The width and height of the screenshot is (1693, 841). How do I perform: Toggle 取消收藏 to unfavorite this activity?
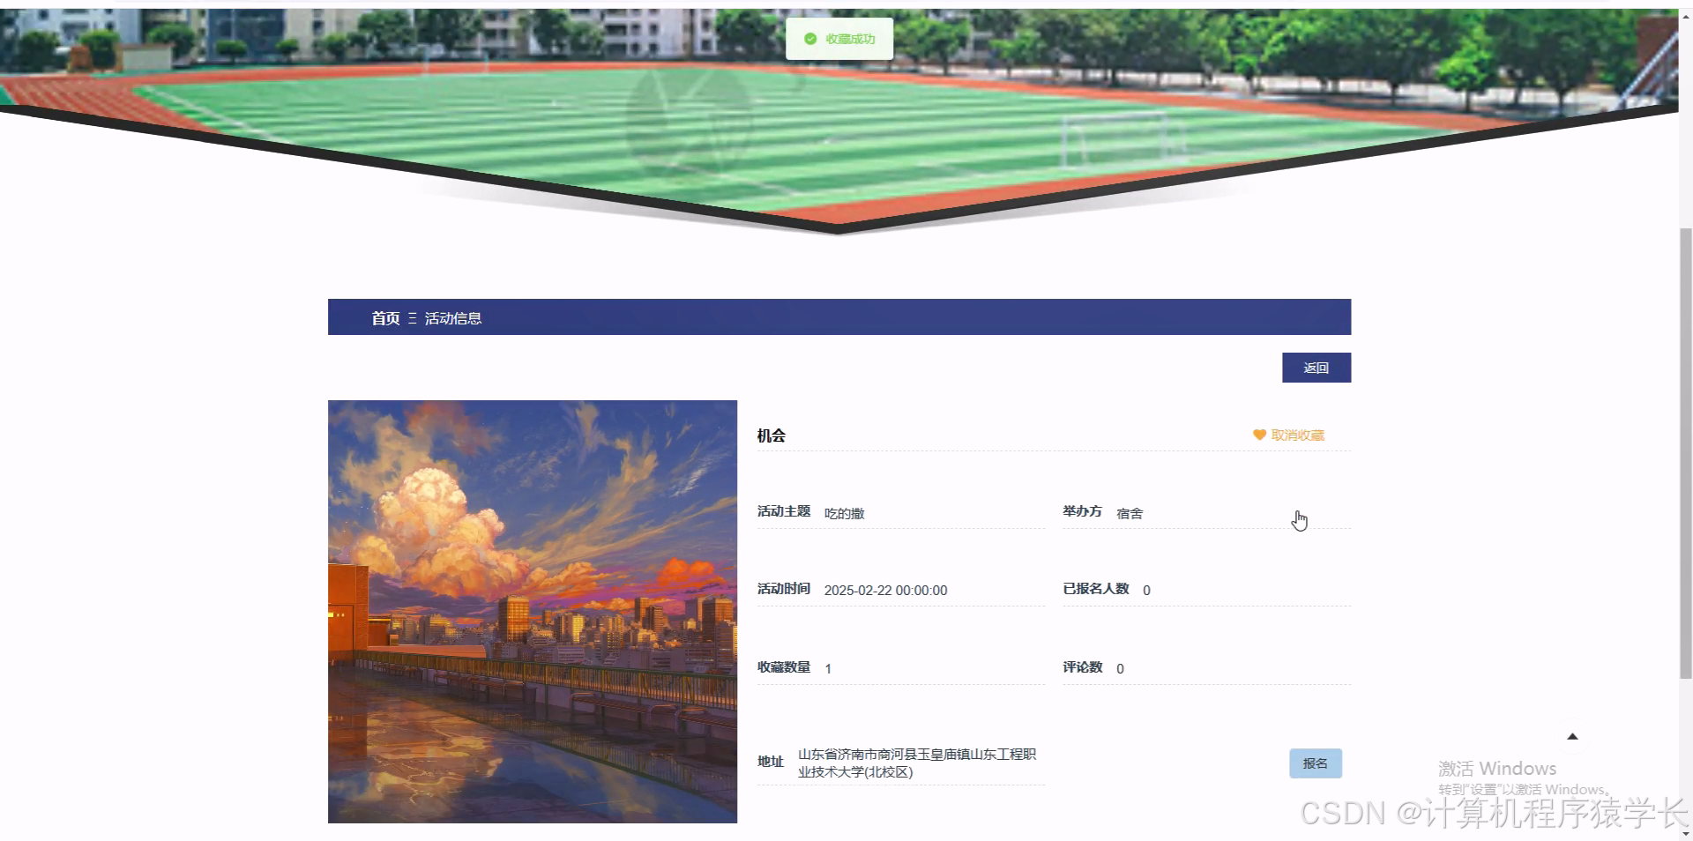tap(1296, 435)
